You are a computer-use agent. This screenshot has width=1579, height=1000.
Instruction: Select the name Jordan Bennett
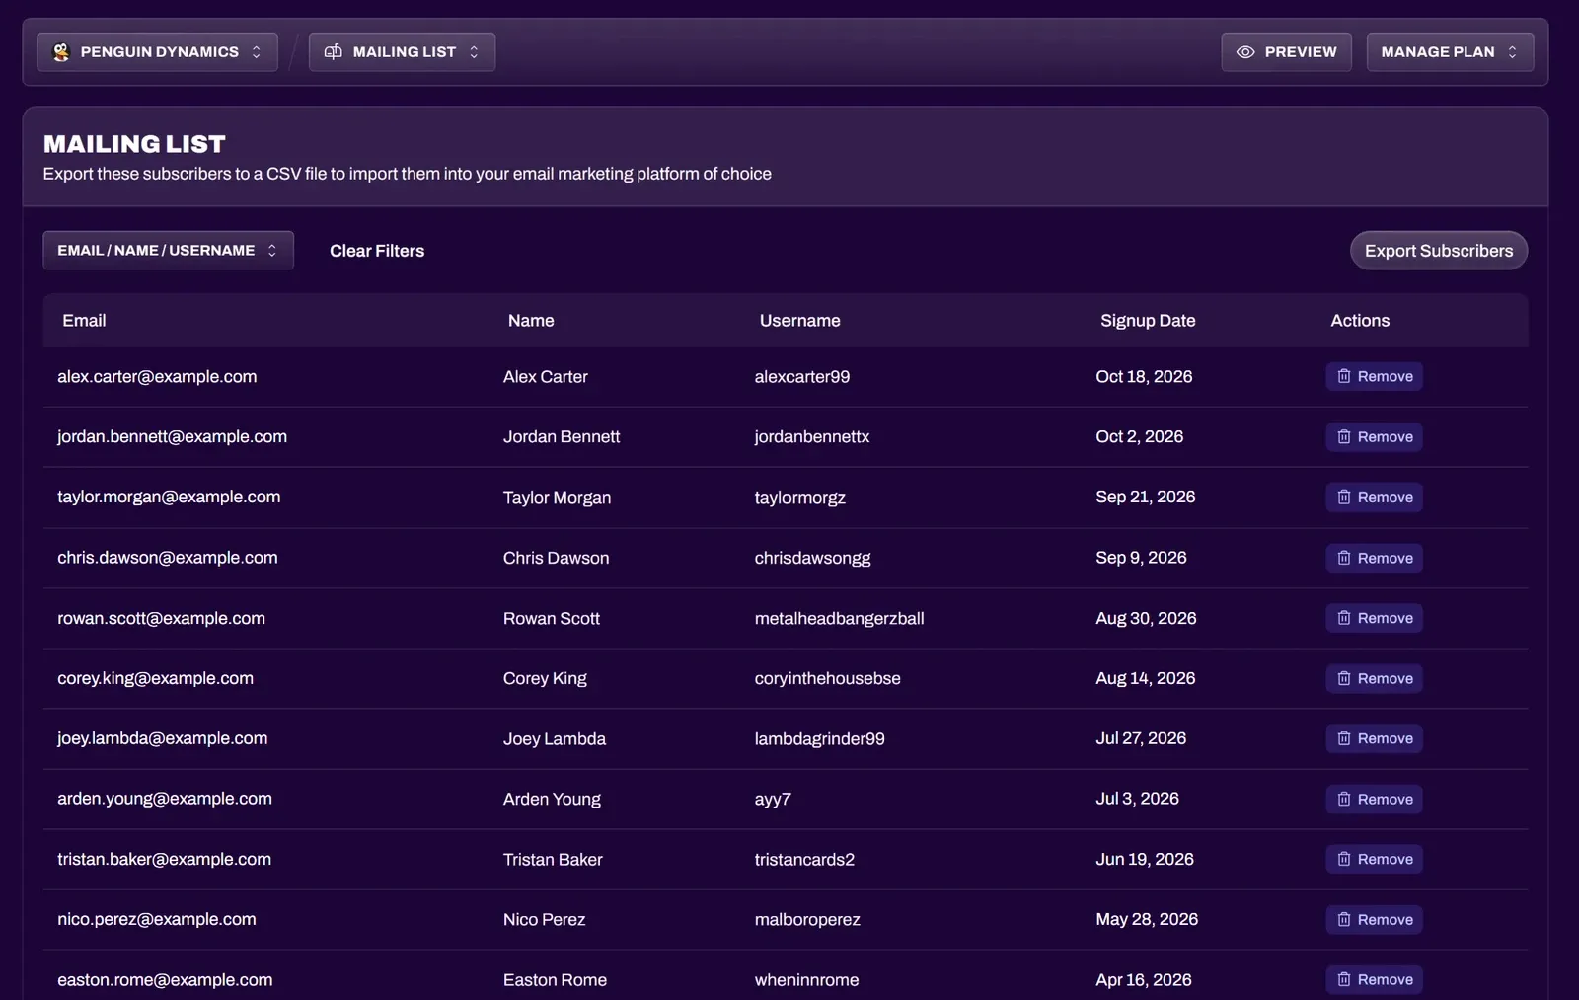click(x=562, y=436)
